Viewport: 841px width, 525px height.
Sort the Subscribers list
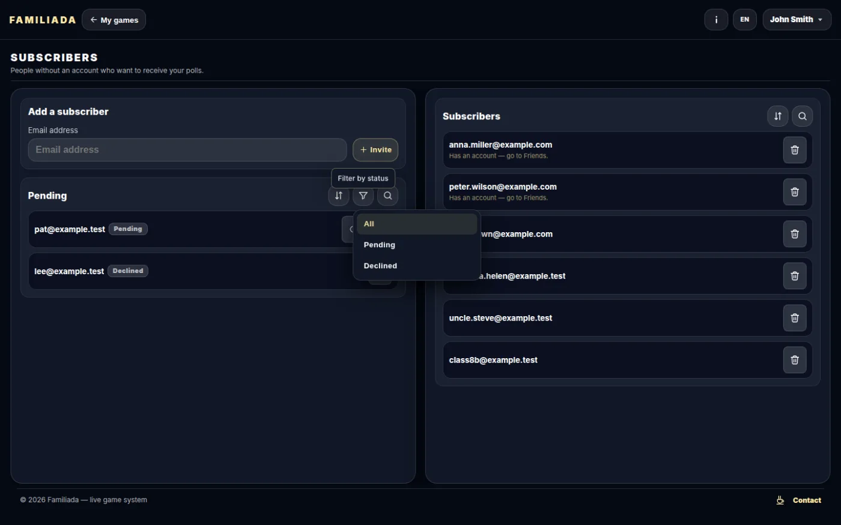(778, 116)
